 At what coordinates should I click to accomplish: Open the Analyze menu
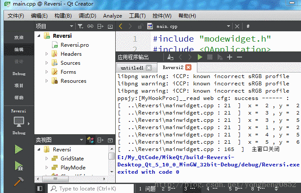pyautogui.click(x=113, y=16)
